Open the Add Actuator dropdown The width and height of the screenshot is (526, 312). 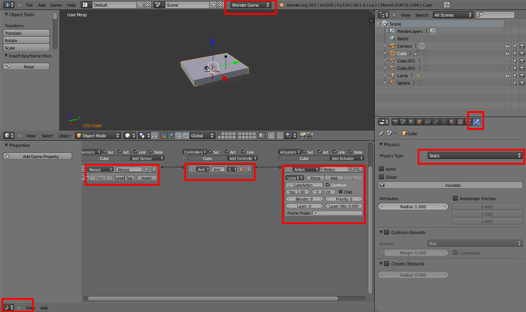[347, 158]
